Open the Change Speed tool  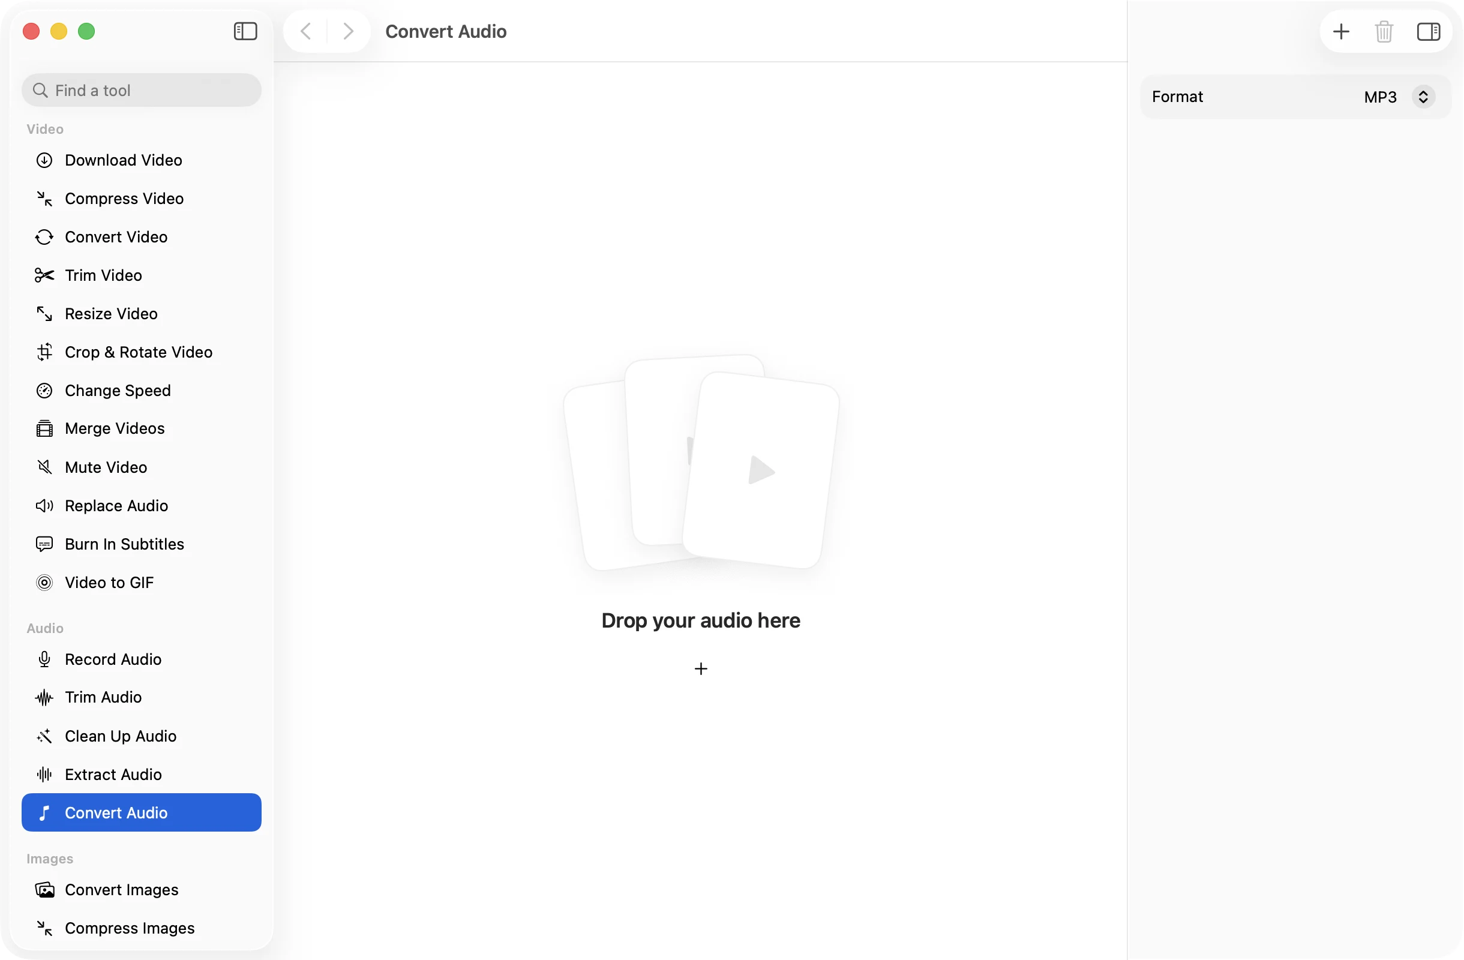point(142,391)
